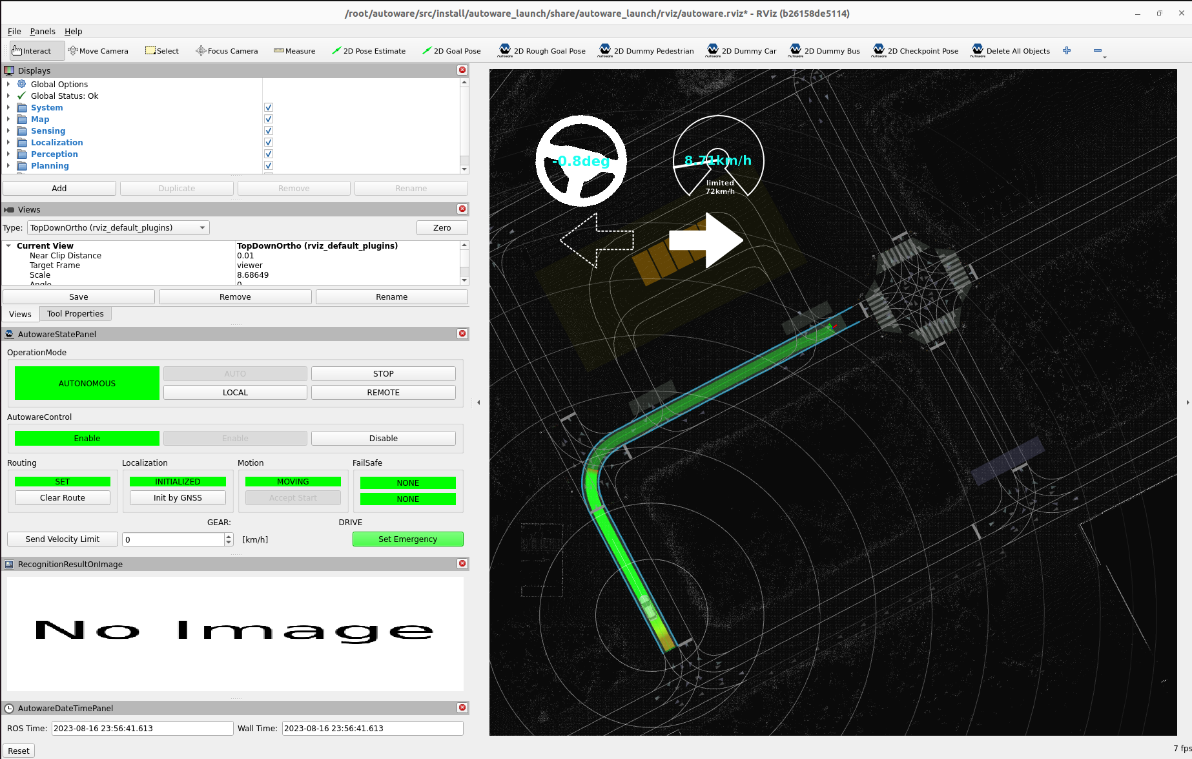Collapse the Current View tree item
Image resolution: width=1192 pixels, height=759 pixels.
tap(8, 245)
